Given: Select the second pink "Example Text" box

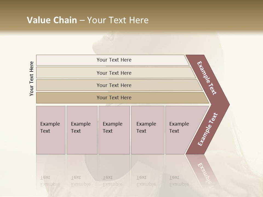Looking at the screenshot, I should pos(82,130).
